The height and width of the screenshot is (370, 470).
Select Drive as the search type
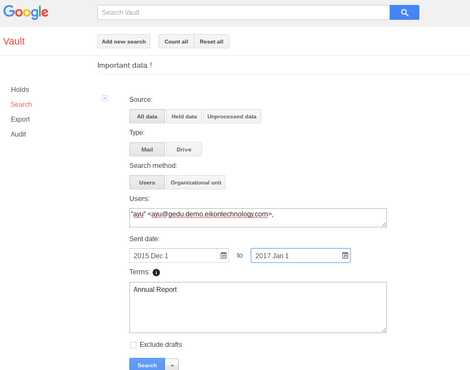point(184,149)
